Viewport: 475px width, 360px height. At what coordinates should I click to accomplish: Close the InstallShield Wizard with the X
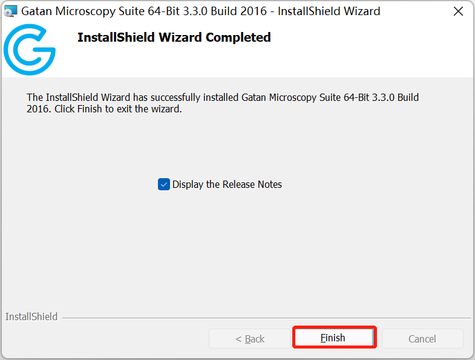click(x=458, y=11)
